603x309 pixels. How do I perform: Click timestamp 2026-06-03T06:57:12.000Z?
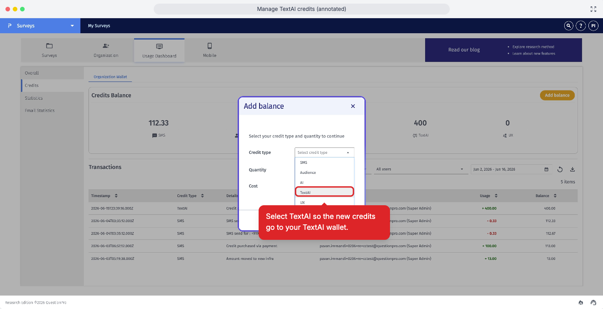point(112,246)
